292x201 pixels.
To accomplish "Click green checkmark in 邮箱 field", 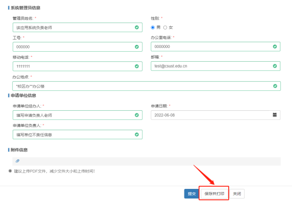I will [275, 66].
